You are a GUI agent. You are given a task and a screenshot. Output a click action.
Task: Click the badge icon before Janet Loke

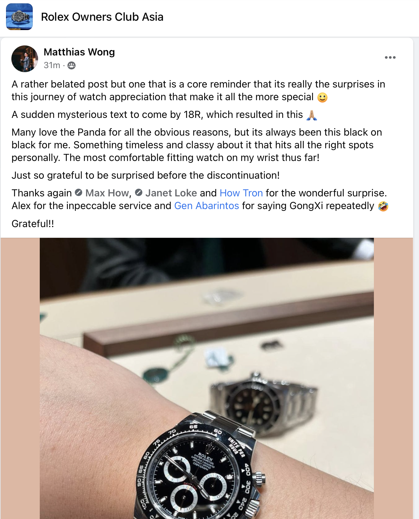(139, 193)
